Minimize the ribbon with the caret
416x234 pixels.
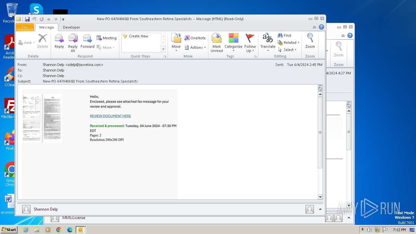tap(314, 27)
